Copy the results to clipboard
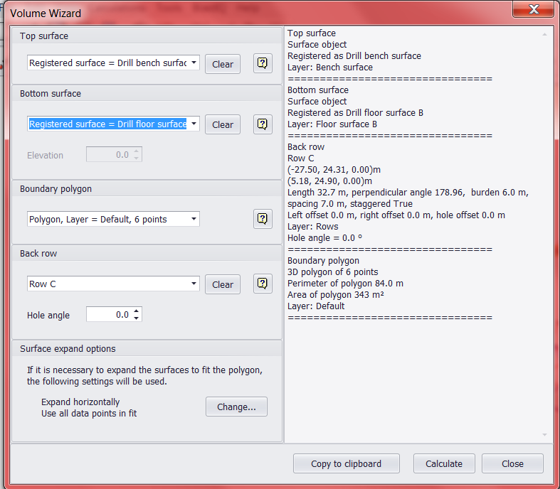 [x=346, y=463]
